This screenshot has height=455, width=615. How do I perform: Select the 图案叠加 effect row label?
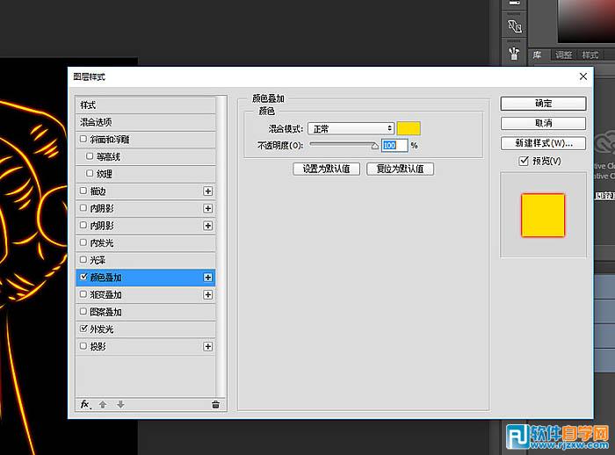tap(106, 312)
